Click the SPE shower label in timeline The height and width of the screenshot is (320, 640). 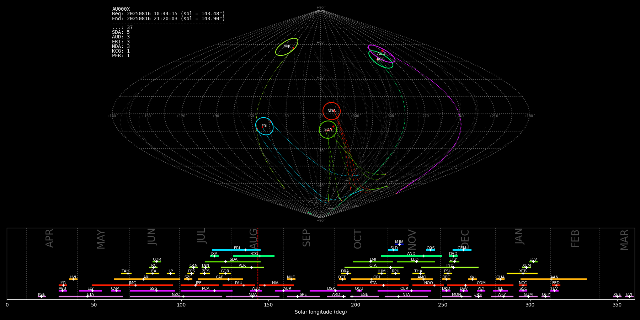[x=303, y=295]
